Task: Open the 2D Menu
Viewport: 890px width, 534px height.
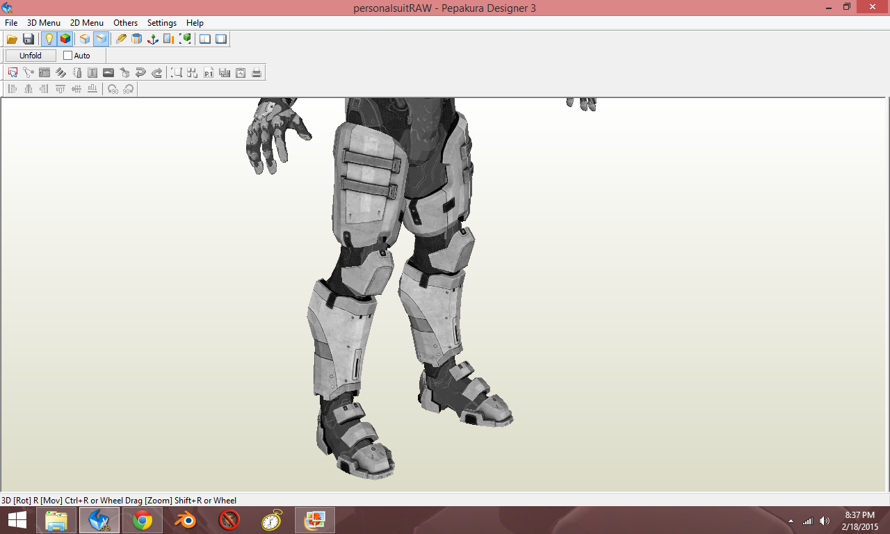Action: (87, 23)
